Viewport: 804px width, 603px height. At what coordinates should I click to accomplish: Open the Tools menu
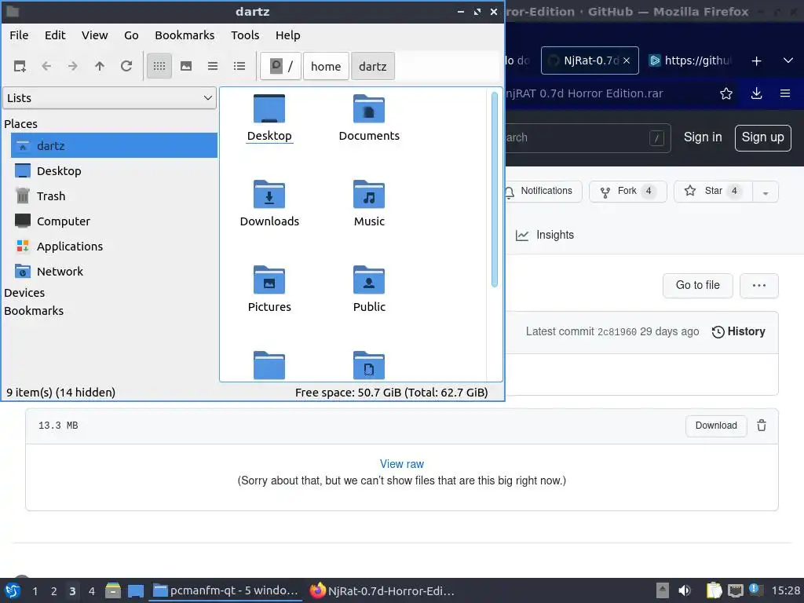[245, 35]
